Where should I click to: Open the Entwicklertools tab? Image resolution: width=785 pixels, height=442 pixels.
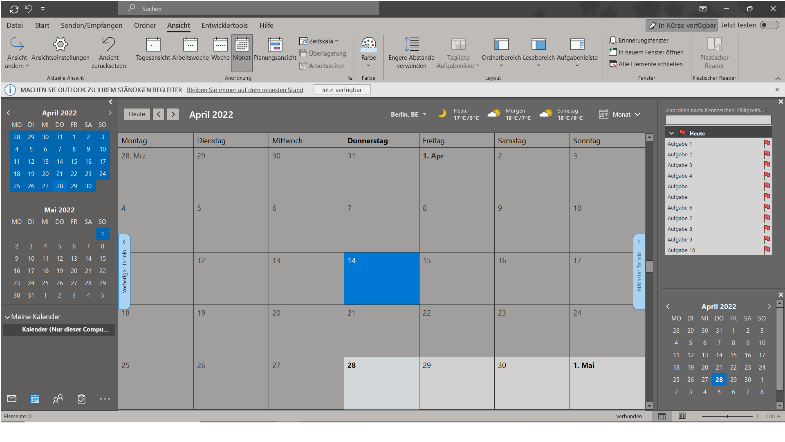pos(224,25)
